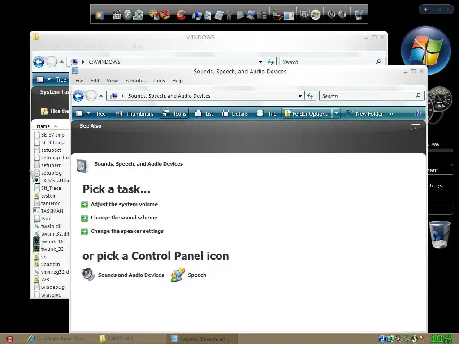The image size is (459, 344).
Task: Click the Folder Options button
Action: [307, 113]
